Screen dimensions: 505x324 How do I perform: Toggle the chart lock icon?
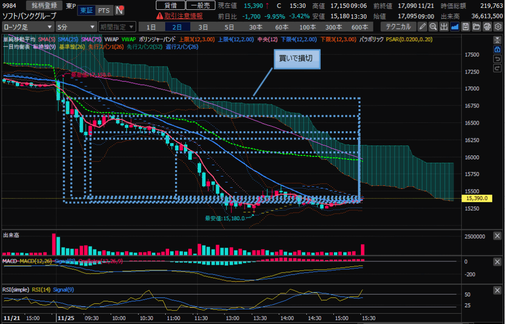click(497, 50)
